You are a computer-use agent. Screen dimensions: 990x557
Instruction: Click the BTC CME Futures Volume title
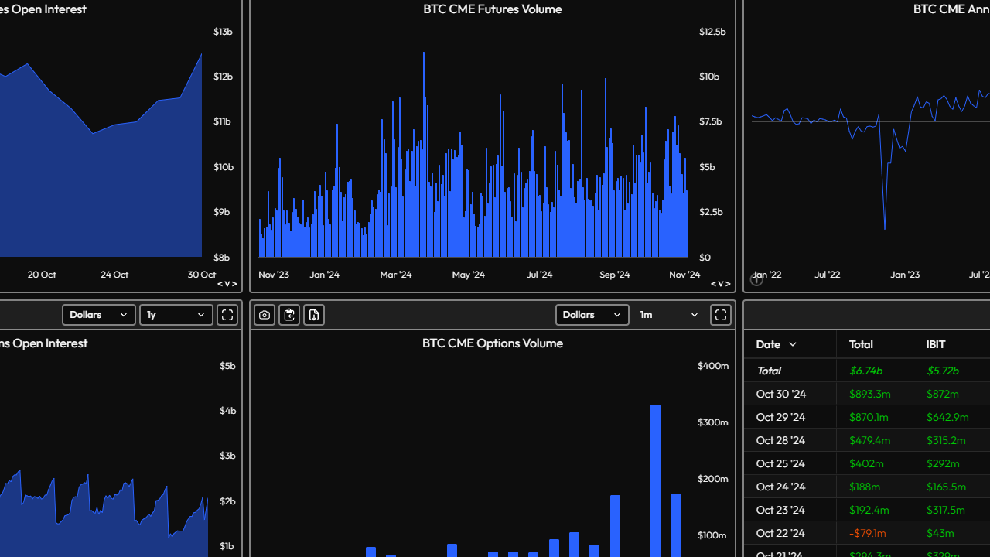point(493,9)
